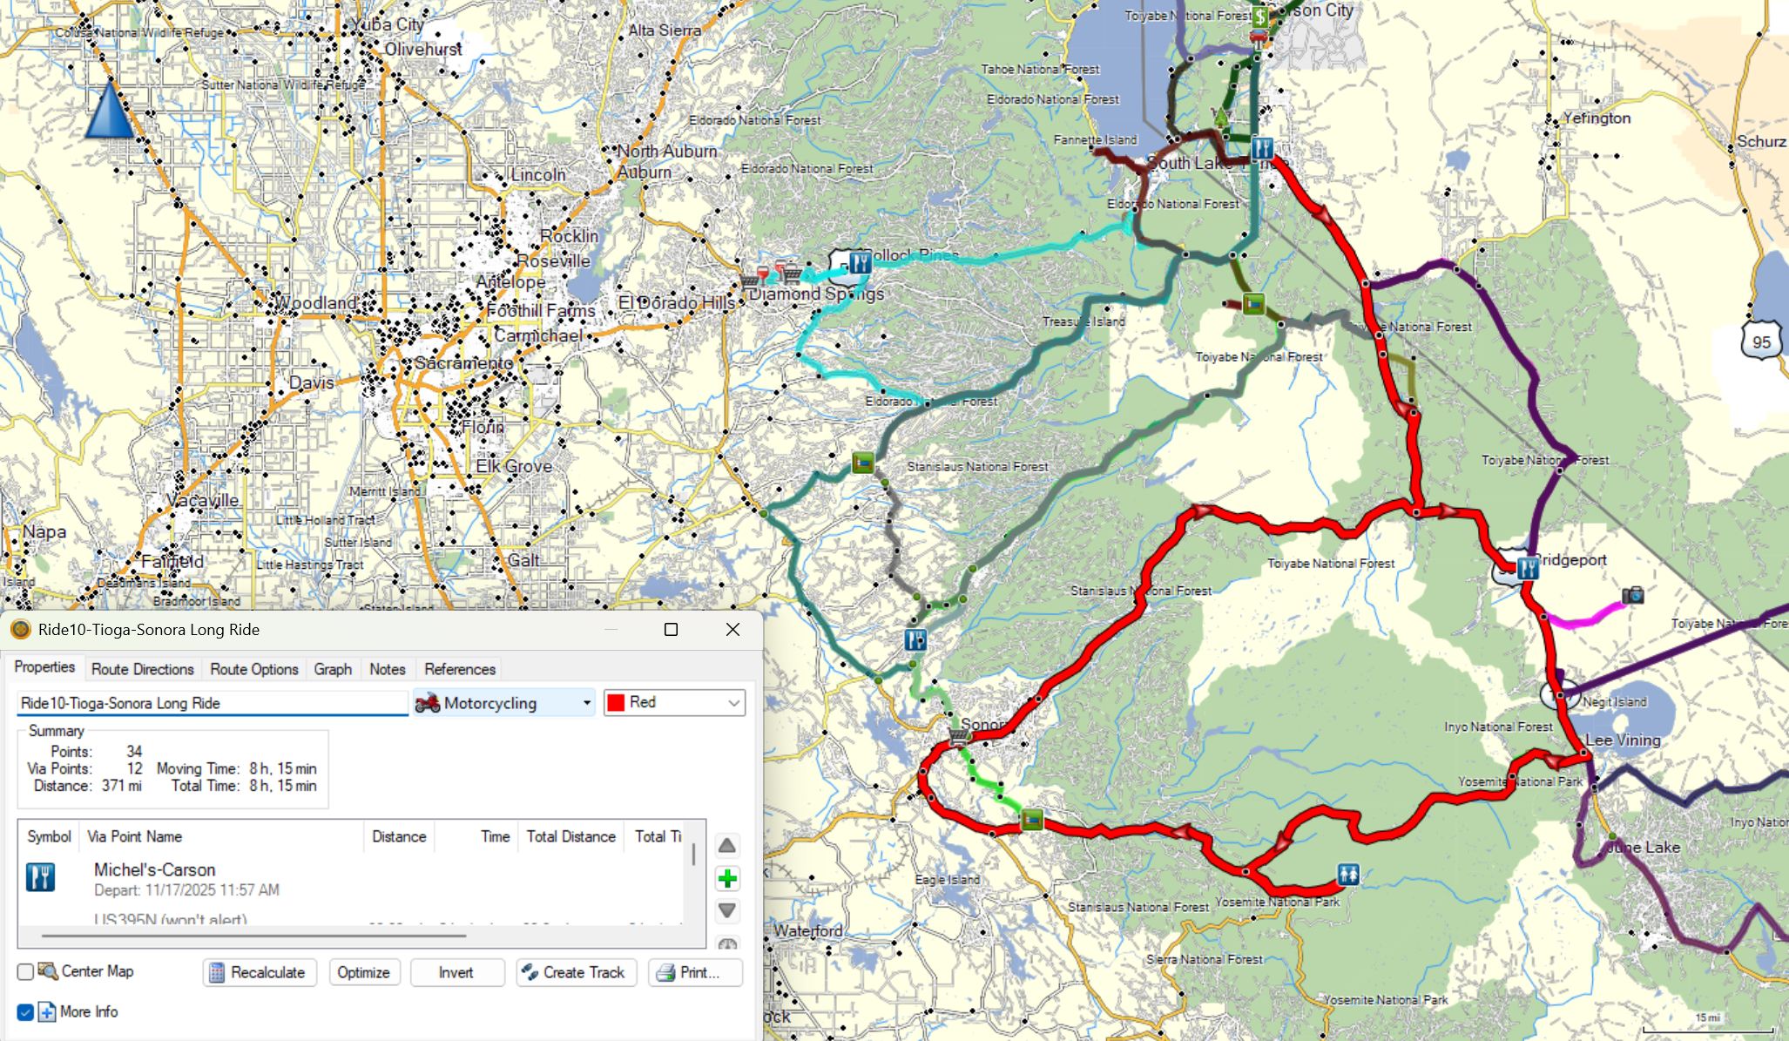Click the restaurant icon at Bridgeport

[x=1527, y=569]
